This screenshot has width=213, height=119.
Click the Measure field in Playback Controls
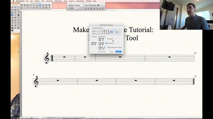79,5
